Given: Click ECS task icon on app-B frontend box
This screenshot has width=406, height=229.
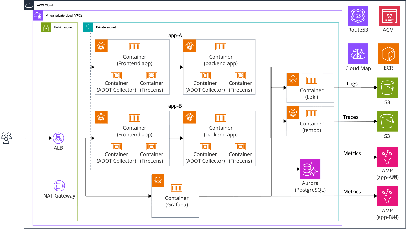Looking at the screenshot, I should point(101,117).
